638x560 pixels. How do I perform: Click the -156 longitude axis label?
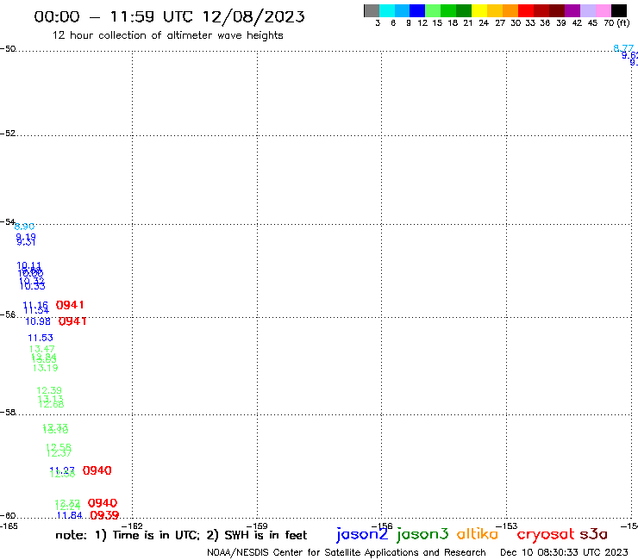click(382, 526)
